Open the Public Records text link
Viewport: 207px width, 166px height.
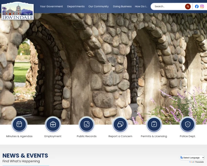point(87,136)
